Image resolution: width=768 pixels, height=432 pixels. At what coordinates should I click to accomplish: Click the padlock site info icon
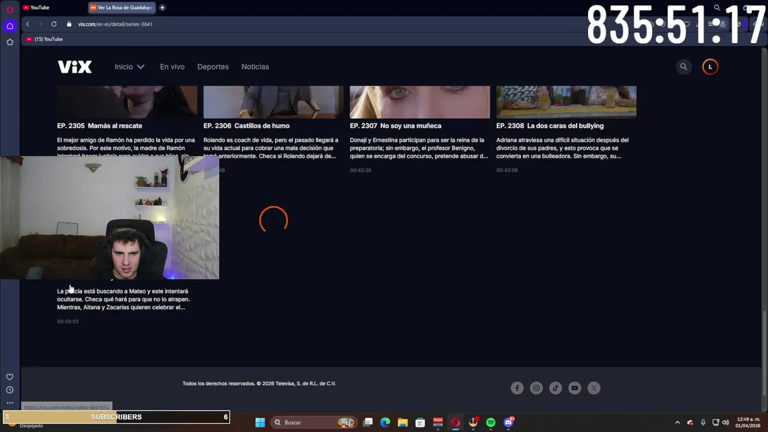(x=69, y=24)
